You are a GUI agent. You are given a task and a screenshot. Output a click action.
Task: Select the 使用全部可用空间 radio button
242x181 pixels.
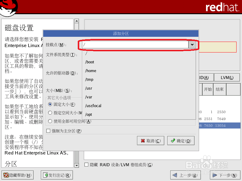click(50, 121)
